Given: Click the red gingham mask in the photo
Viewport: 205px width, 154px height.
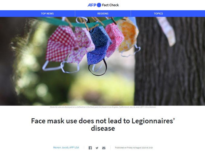Looking at the screenshot, I should point(60,44).
